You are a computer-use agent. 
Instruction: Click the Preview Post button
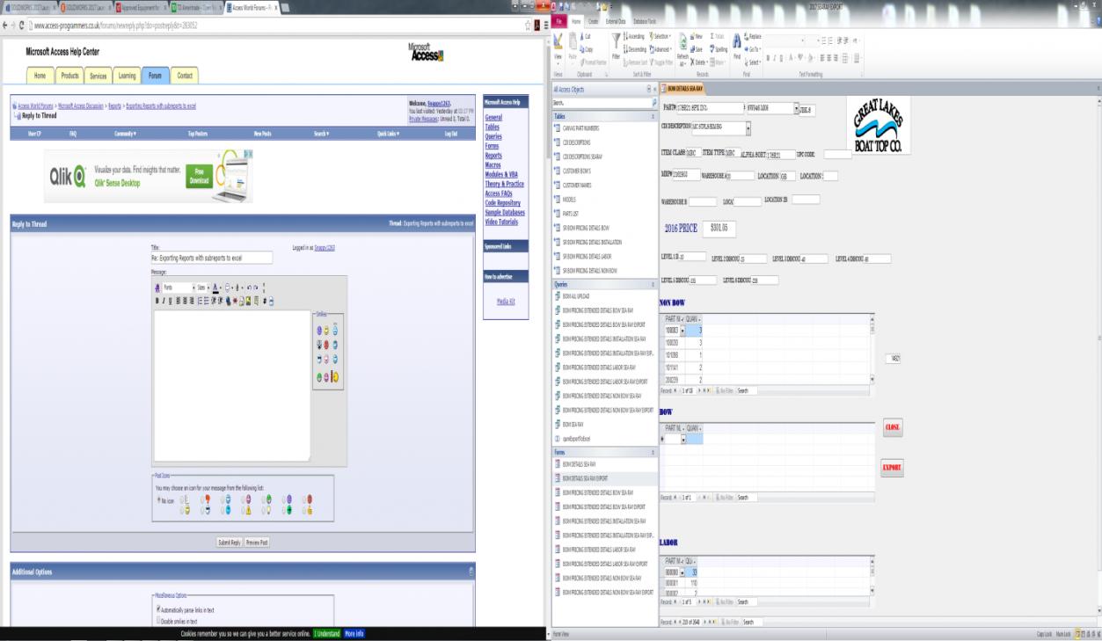(x=256, y=543)
